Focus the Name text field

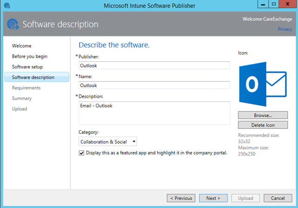click(x=154, y=85)
